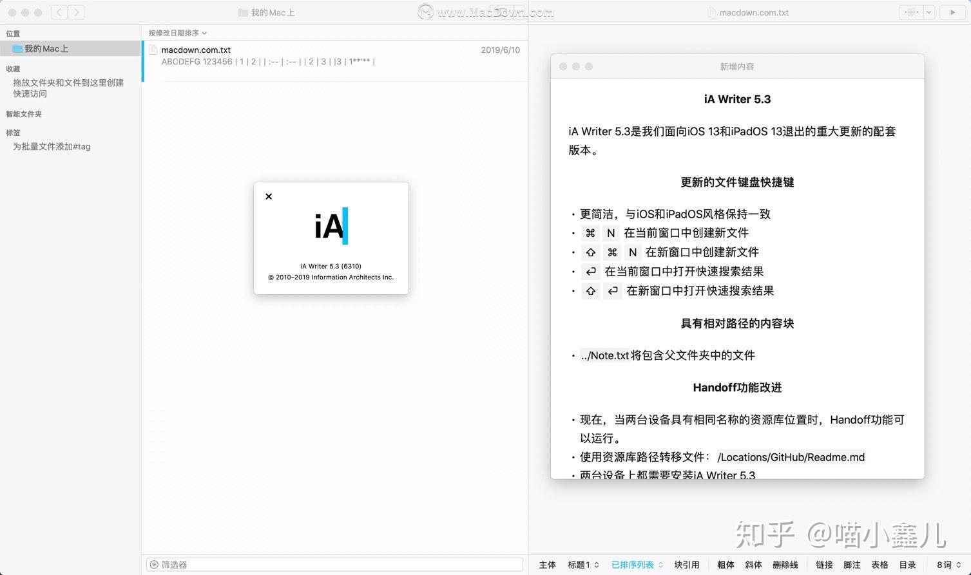The width and height of the screenshot is (971, 575).
Task: Dismiss the iA Writer about popup
Action: tap(269, 196)
